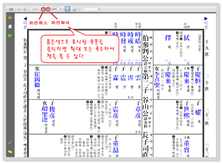
Task: Open the blue name 李喜聖 (이희성)
Action: 157,80
